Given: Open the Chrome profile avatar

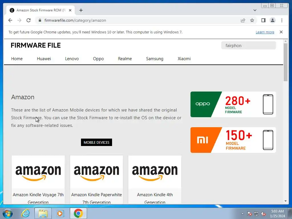Looking at the screenshot, I should 273,20.
